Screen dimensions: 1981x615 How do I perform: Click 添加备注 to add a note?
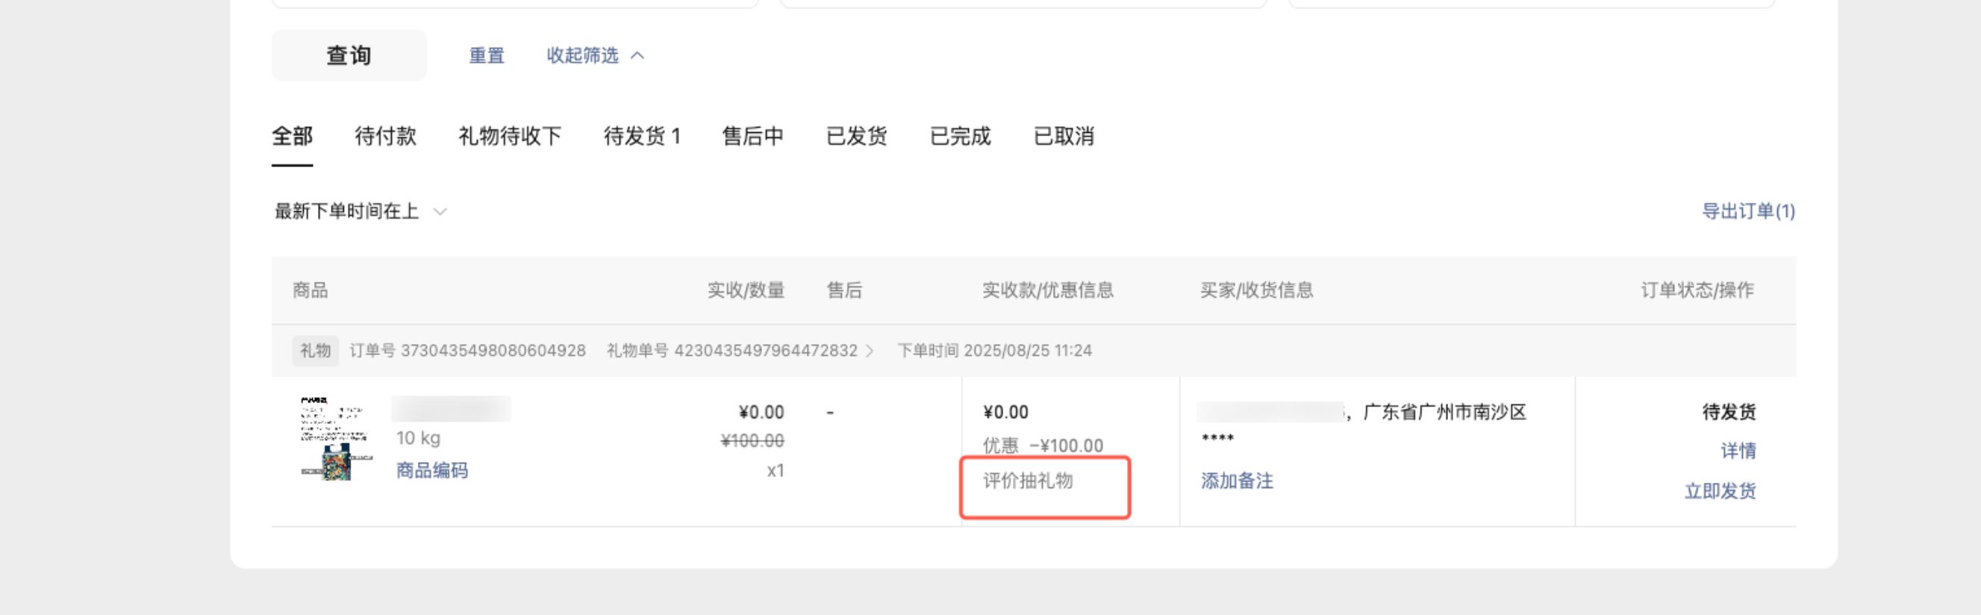(x=1237, y=481)
